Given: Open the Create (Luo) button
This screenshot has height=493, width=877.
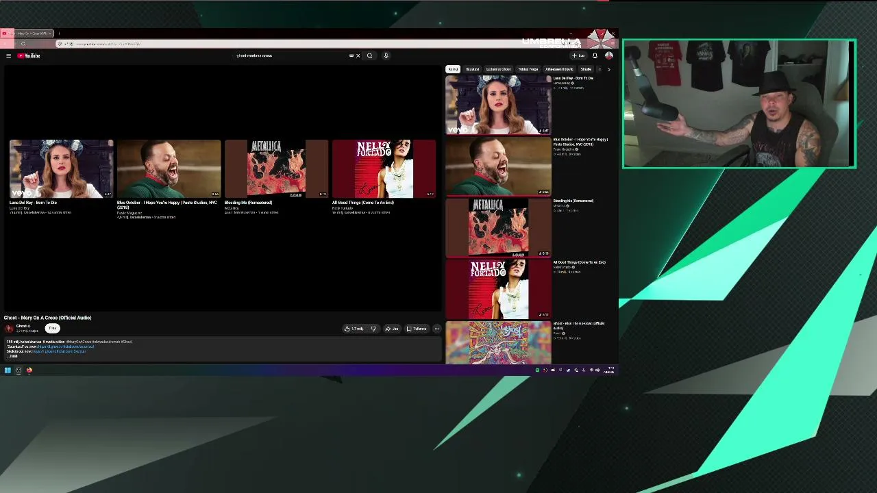Looking at the screenshot, I should pos(578,55).
